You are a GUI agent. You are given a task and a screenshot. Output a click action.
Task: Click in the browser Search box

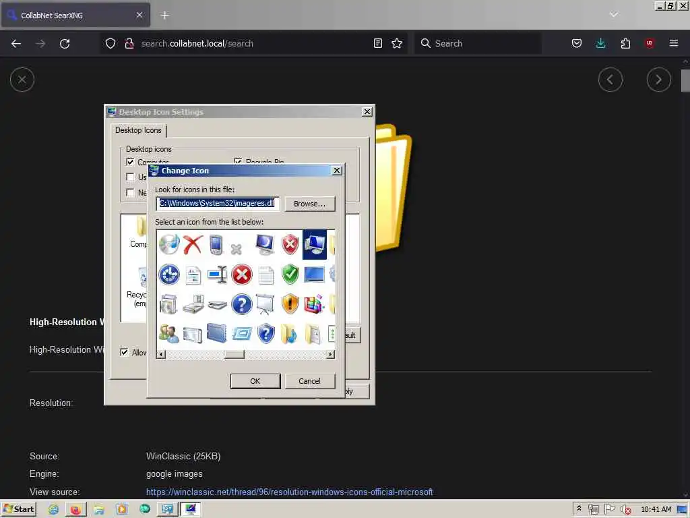tap(478, 43)
